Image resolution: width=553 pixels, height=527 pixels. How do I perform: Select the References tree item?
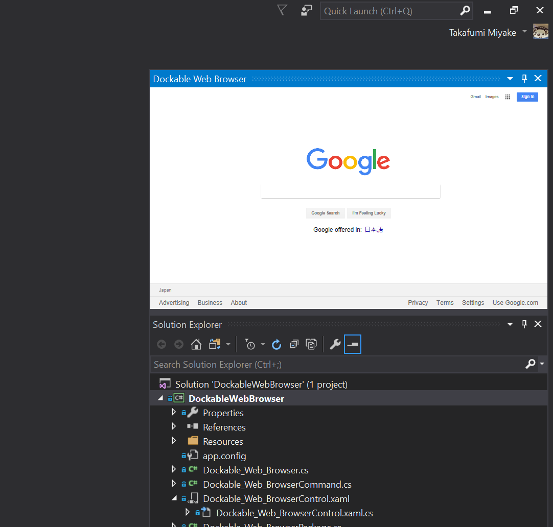pos(224,427)
